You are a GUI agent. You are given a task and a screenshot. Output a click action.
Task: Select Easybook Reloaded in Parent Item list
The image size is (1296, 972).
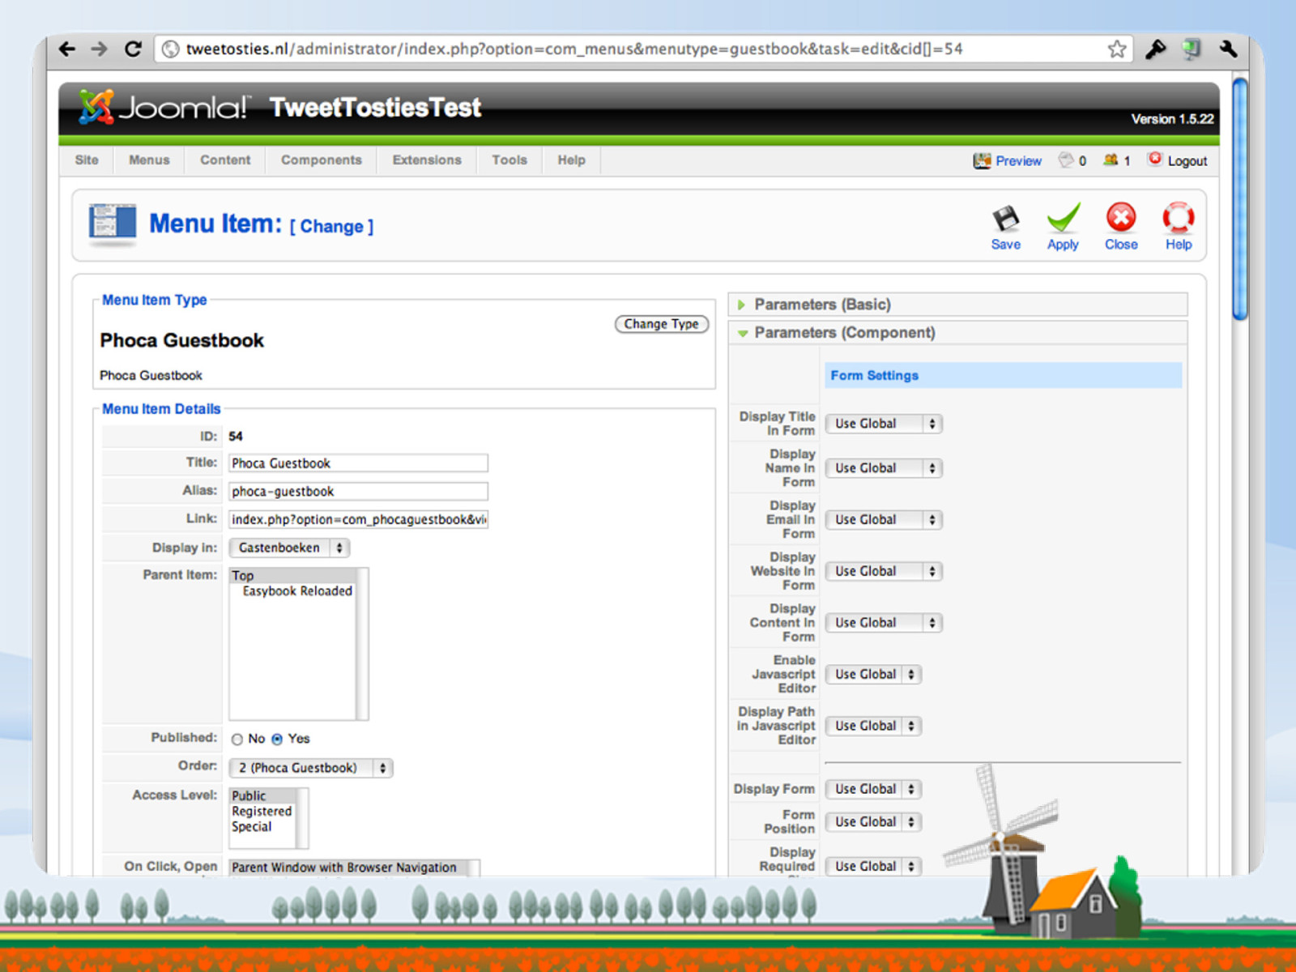[297, 591]
